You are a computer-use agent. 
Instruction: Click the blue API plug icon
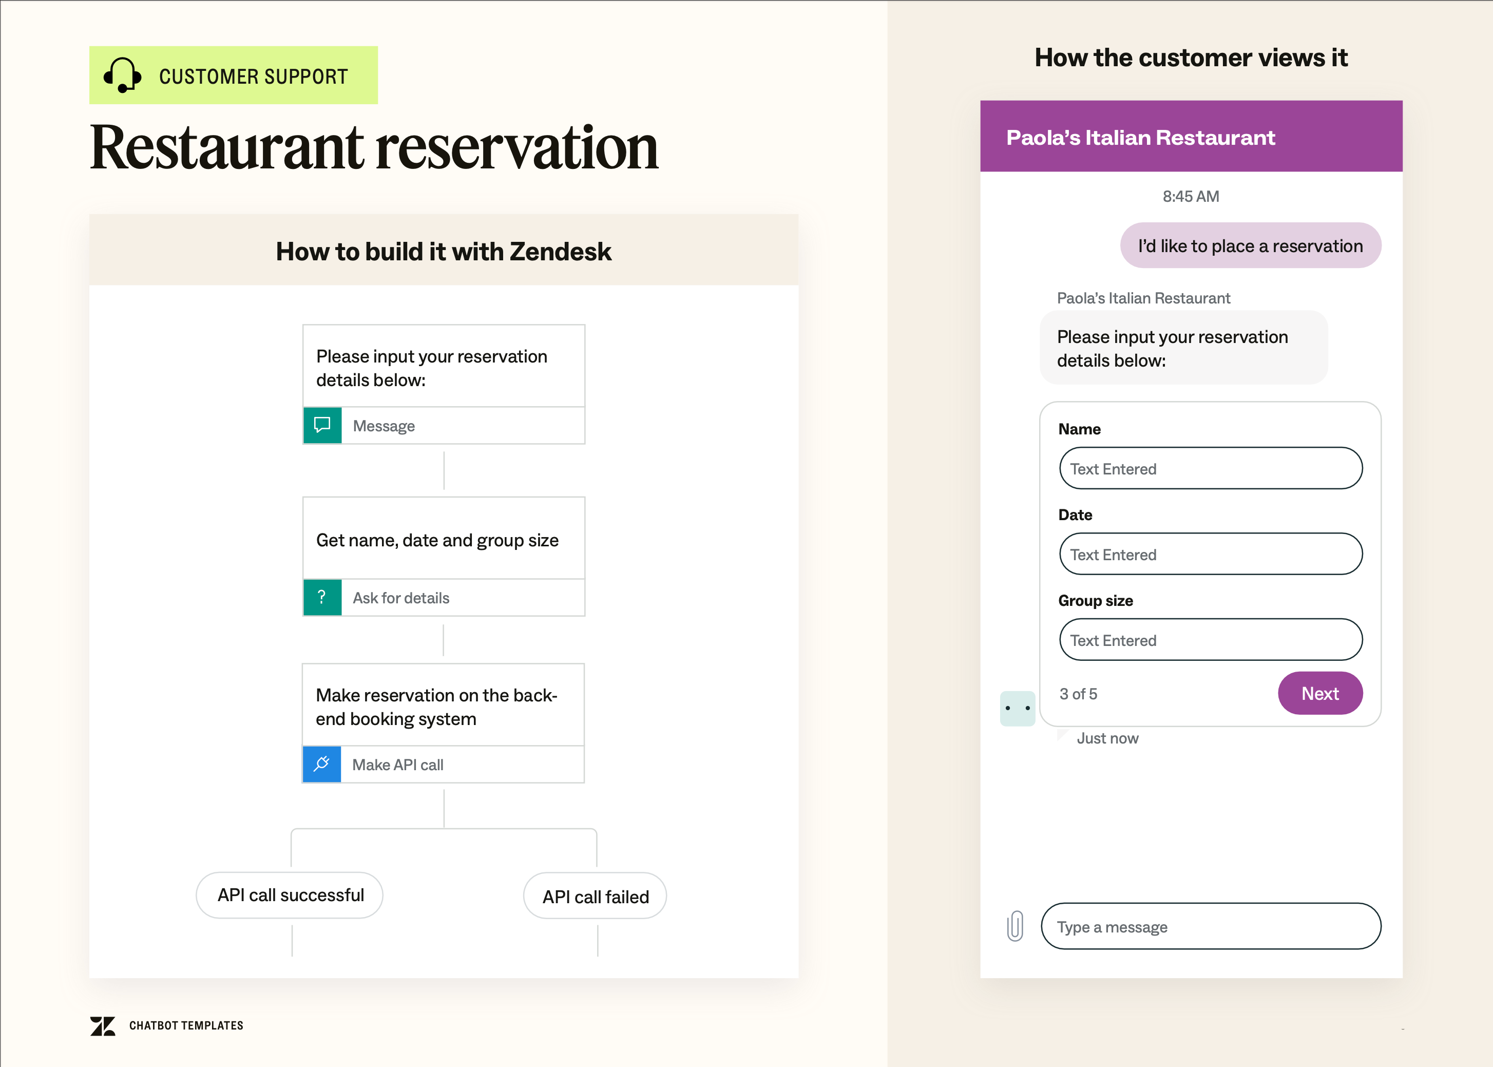coord(322,764)
